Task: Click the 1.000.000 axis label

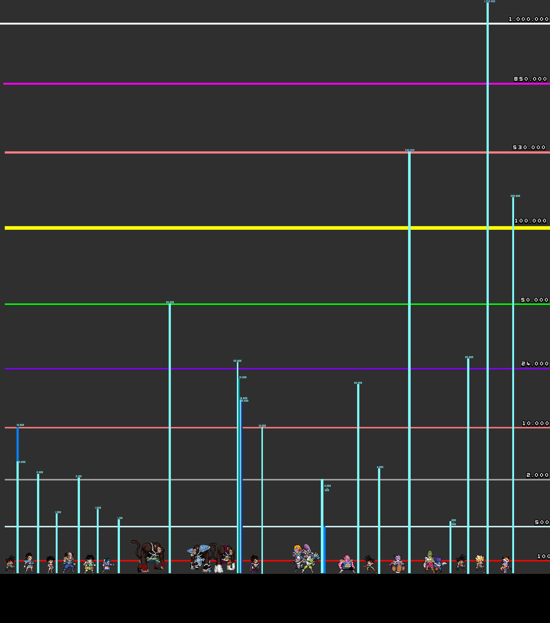Action: [x=529, y=19]
